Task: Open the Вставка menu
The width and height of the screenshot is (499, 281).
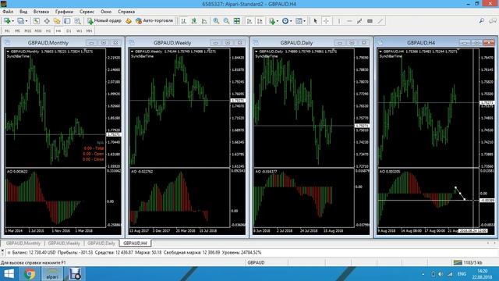Action: 41,12
